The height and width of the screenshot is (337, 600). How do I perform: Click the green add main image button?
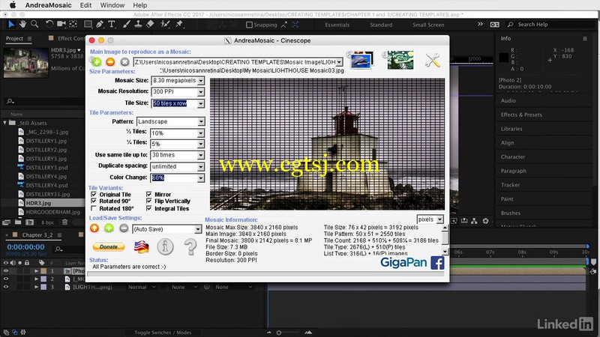[96, 61]
